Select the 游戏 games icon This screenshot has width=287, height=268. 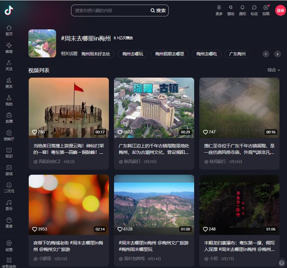point(9,170)
